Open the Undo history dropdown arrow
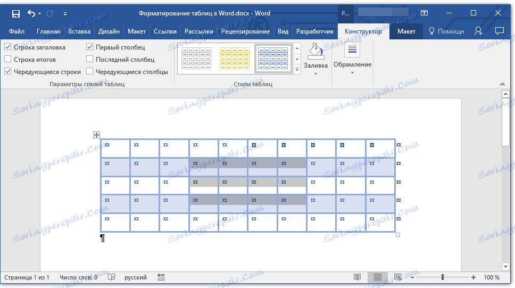515x288 pixels. 40,13
